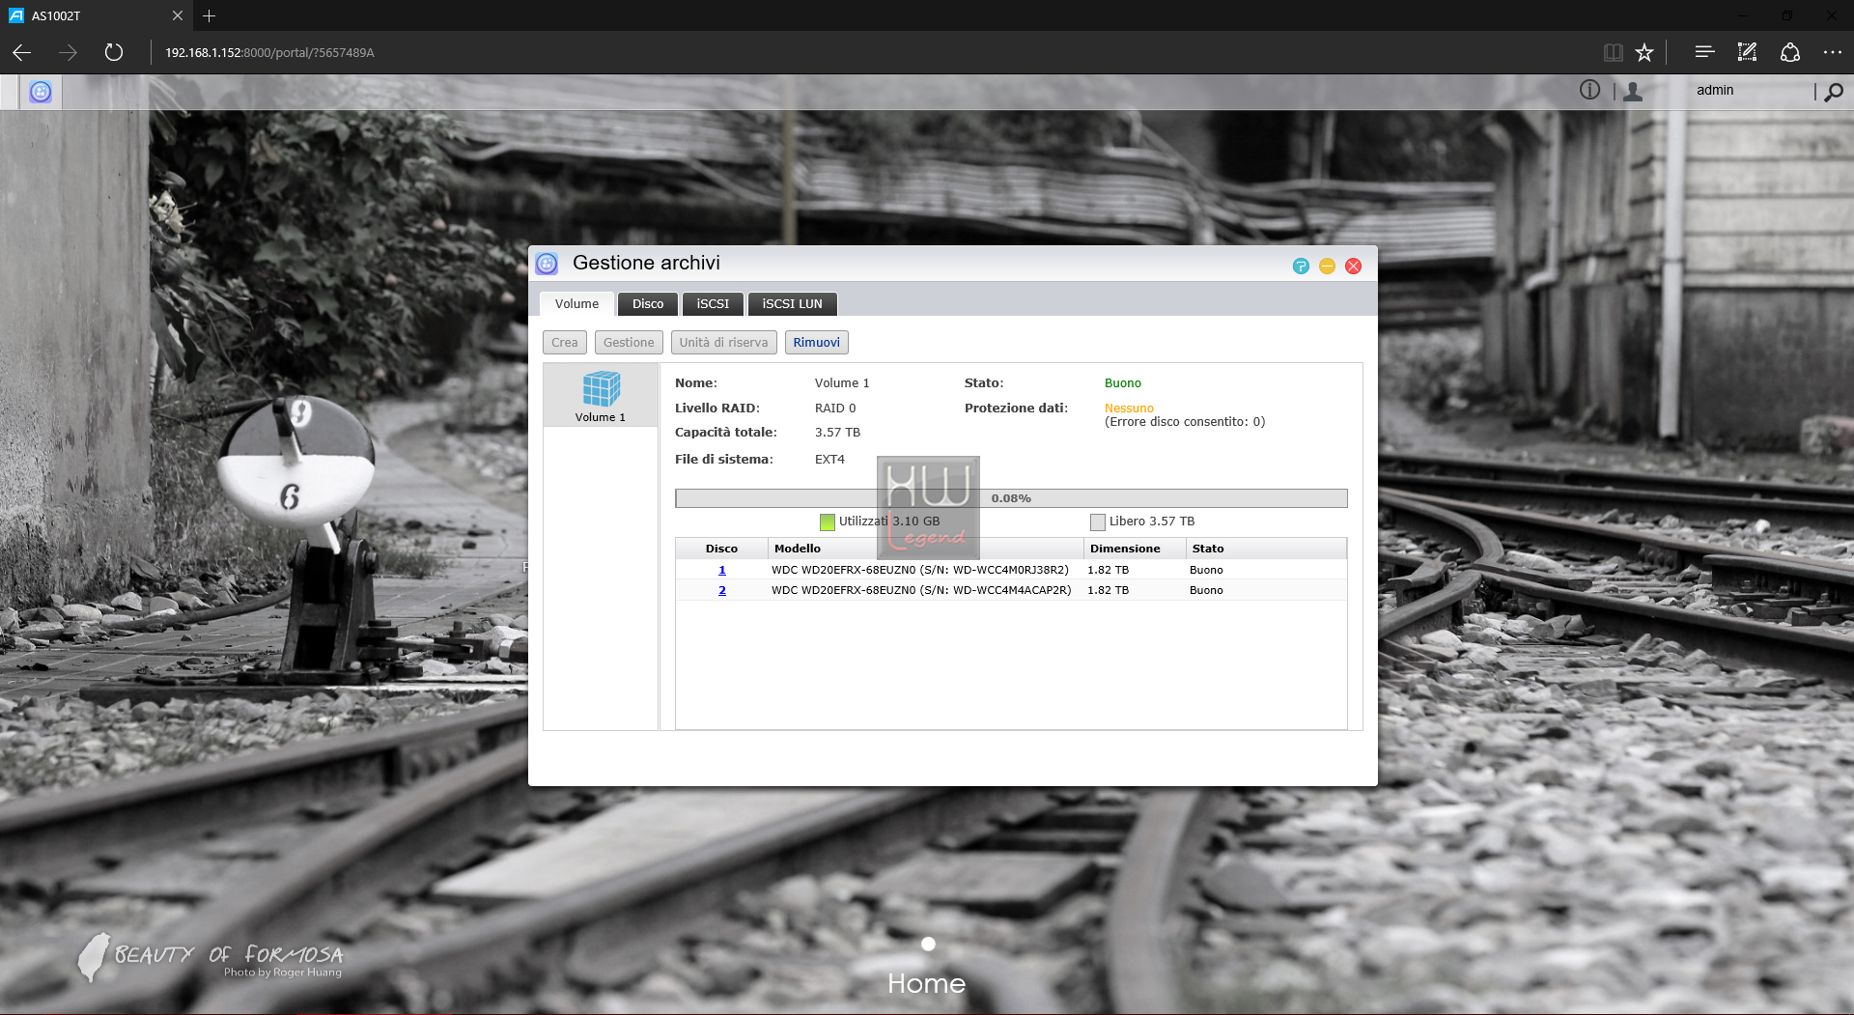Open the browser share icon

click(x=1790, y=52)
